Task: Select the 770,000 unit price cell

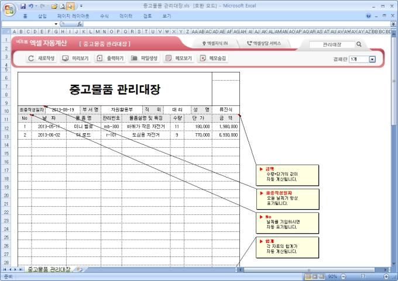Action: (x=198, y=135)
